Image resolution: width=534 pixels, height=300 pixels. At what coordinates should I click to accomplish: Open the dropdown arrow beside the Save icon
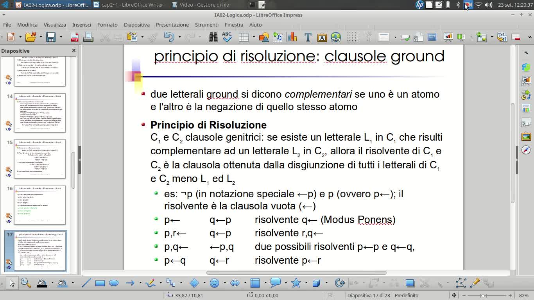(61, 37)
